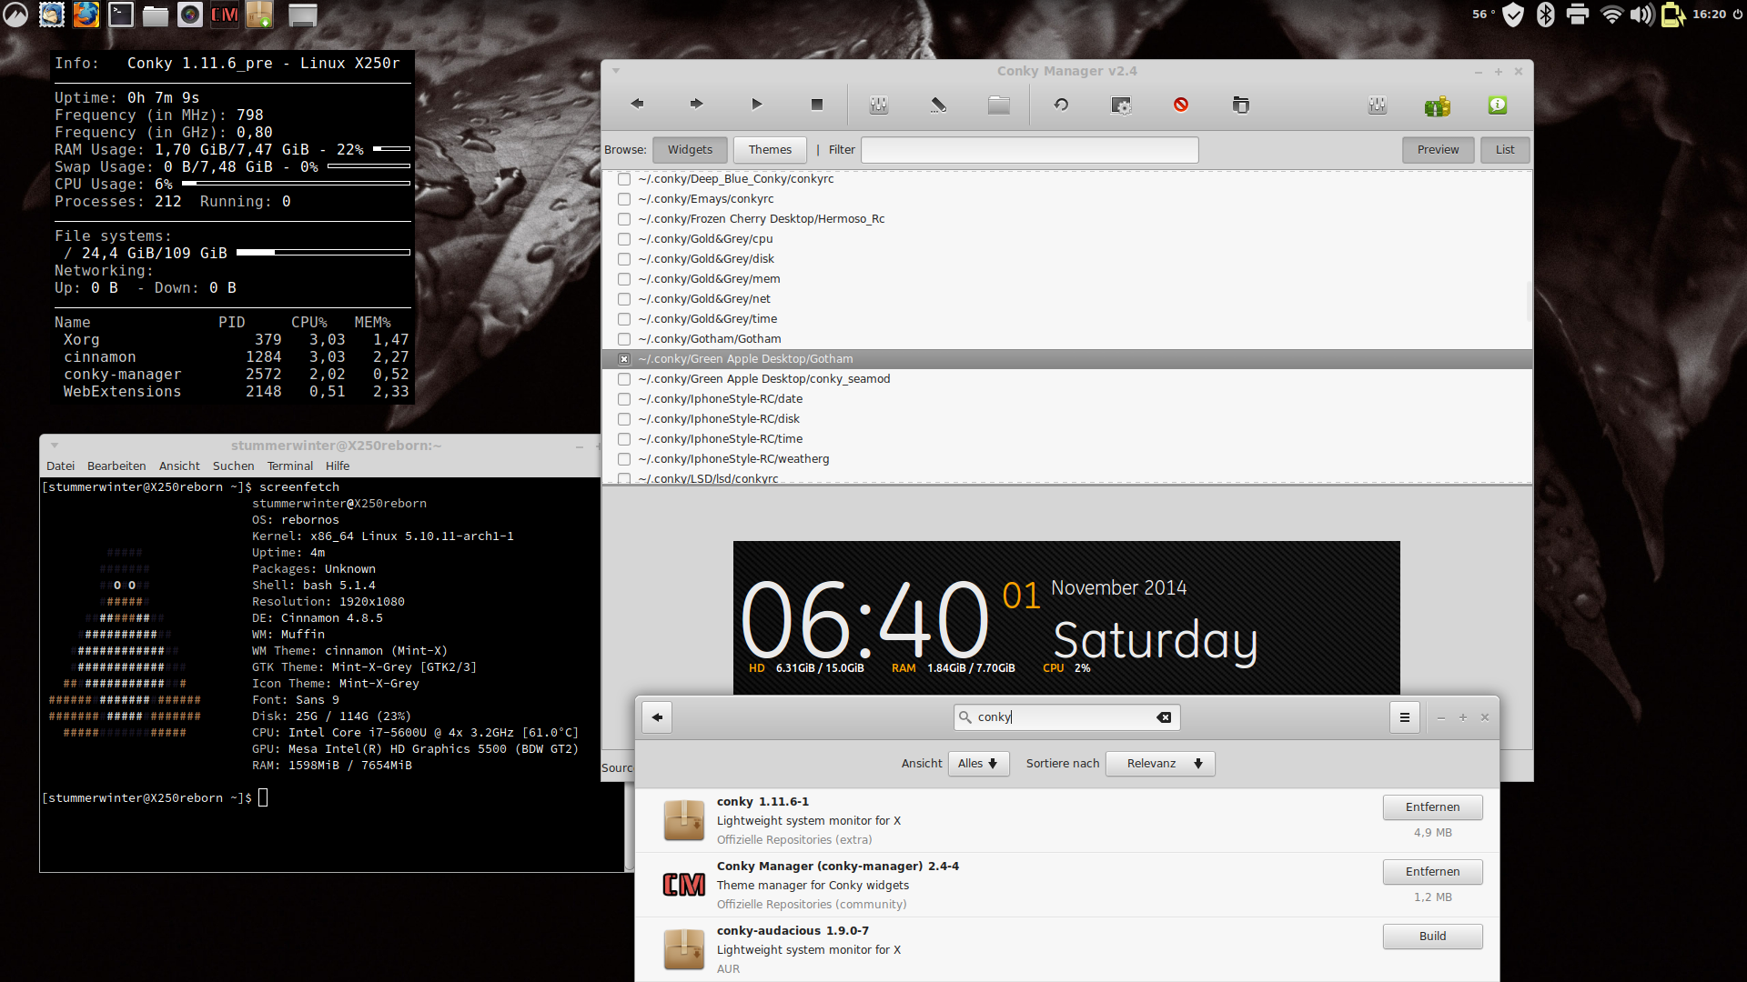The width and height of the screenshot is (1747, 982).
Task: Open Conky Manager wallpaper settings icon
Action: pyautogui.click(x=1121, y=105)
